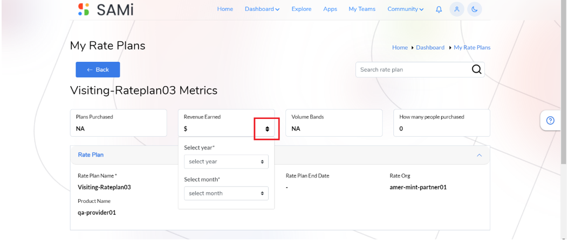
Task: Open the select year dropdown
Action: pyautogui.click(x=227, y=161)
